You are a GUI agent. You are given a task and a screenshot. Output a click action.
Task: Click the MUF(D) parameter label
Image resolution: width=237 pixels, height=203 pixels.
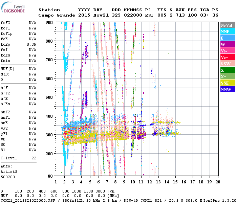[x=7, y=69]
